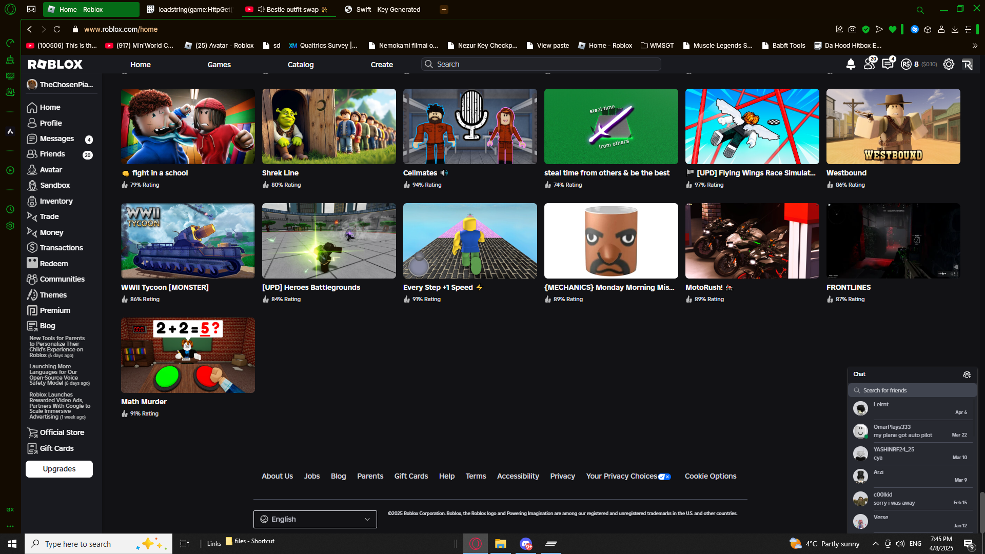Expand the bookmarks bar overflow chevron
Image resolution: width=985 pixels, height=554 pixels.
point(975,45)
